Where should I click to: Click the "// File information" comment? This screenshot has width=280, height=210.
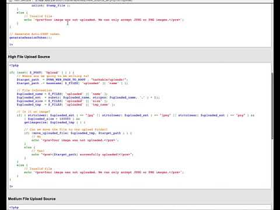tap(34, 90)
